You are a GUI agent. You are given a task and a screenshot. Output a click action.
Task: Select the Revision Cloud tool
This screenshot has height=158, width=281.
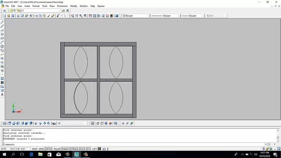click(2, 50)
